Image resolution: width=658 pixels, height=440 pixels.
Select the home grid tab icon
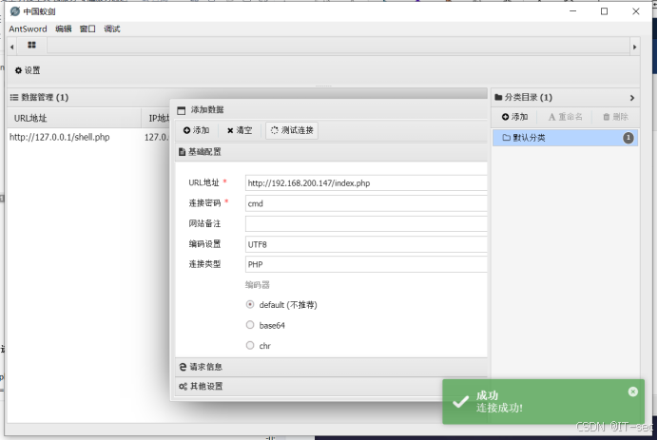(x=32, y=46)
